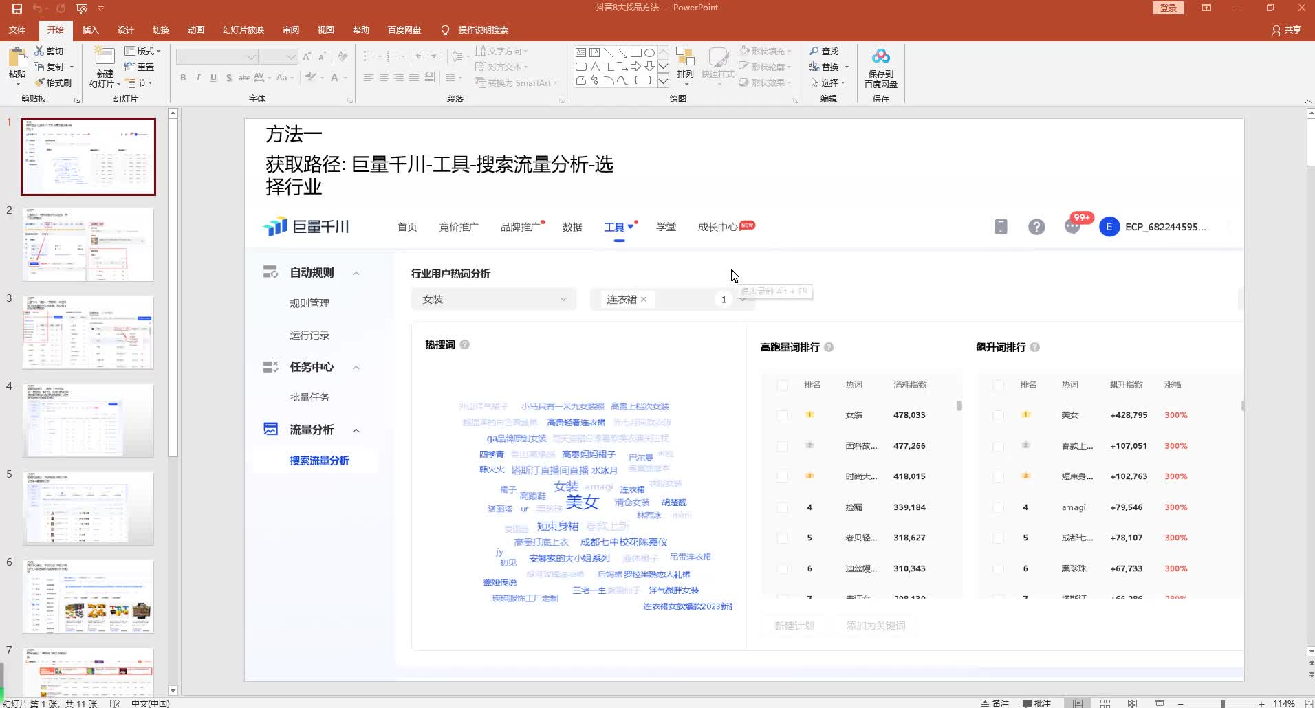
Task: Click the Clear All Formatting eraser icon
Action: (x=343, y=56)
